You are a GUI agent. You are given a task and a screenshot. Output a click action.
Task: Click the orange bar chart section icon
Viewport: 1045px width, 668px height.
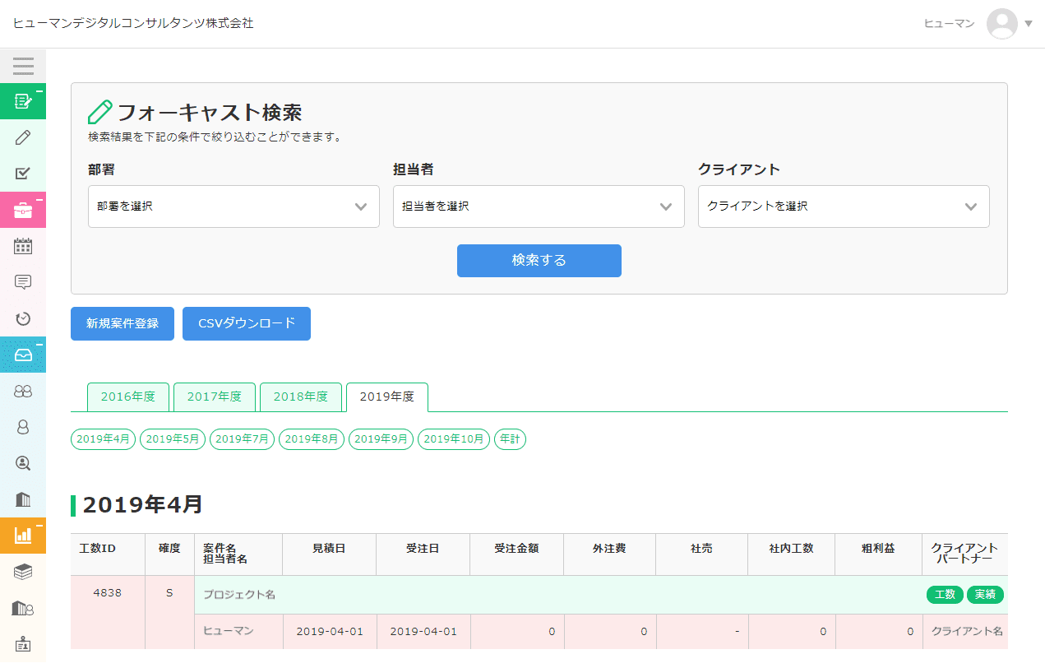coord(23,536)
